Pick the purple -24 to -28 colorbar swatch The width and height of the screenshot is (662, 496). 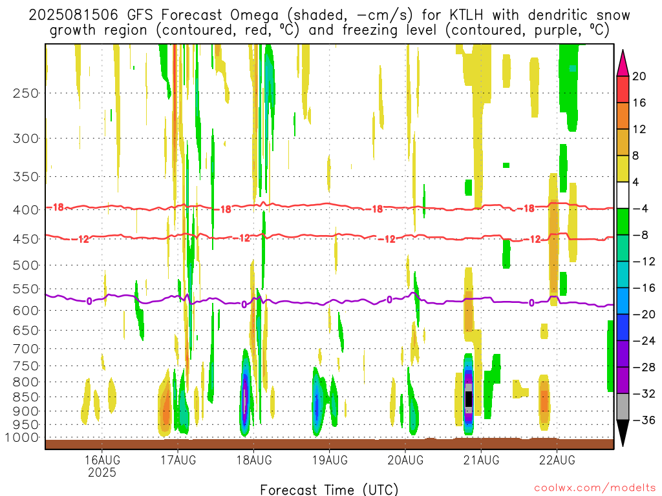click(x=623, y=354)
